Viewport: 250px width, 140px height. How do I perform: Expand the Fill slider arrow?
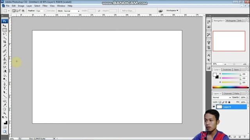247,102
